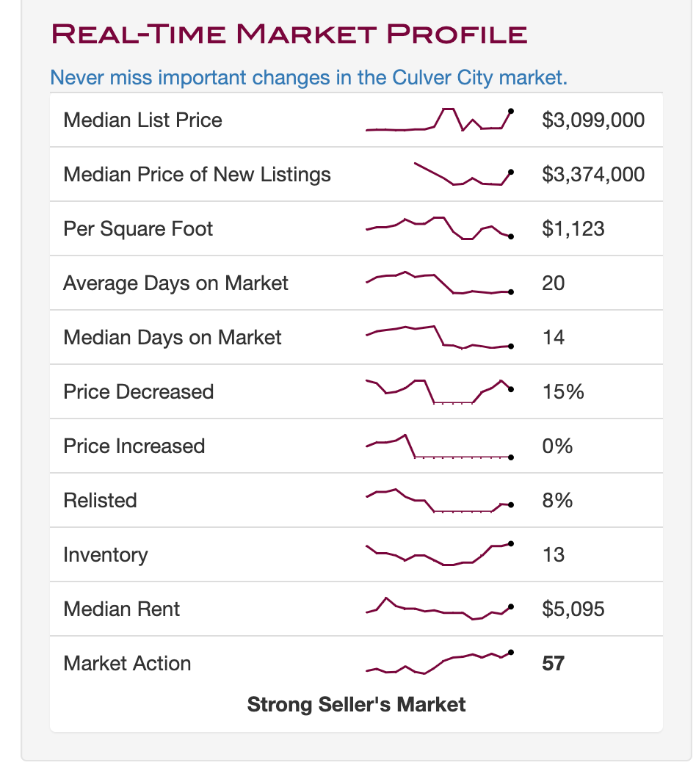Click the Market Action score 57

[x=553, y=664]
